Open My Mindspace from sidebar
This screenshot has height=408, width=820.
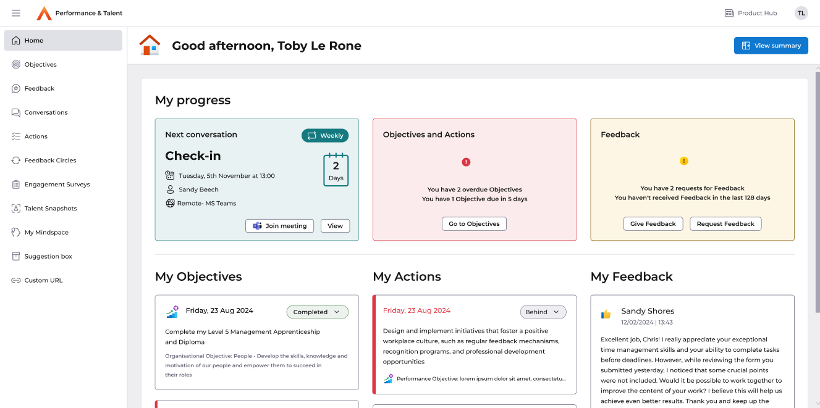(46, 233)
